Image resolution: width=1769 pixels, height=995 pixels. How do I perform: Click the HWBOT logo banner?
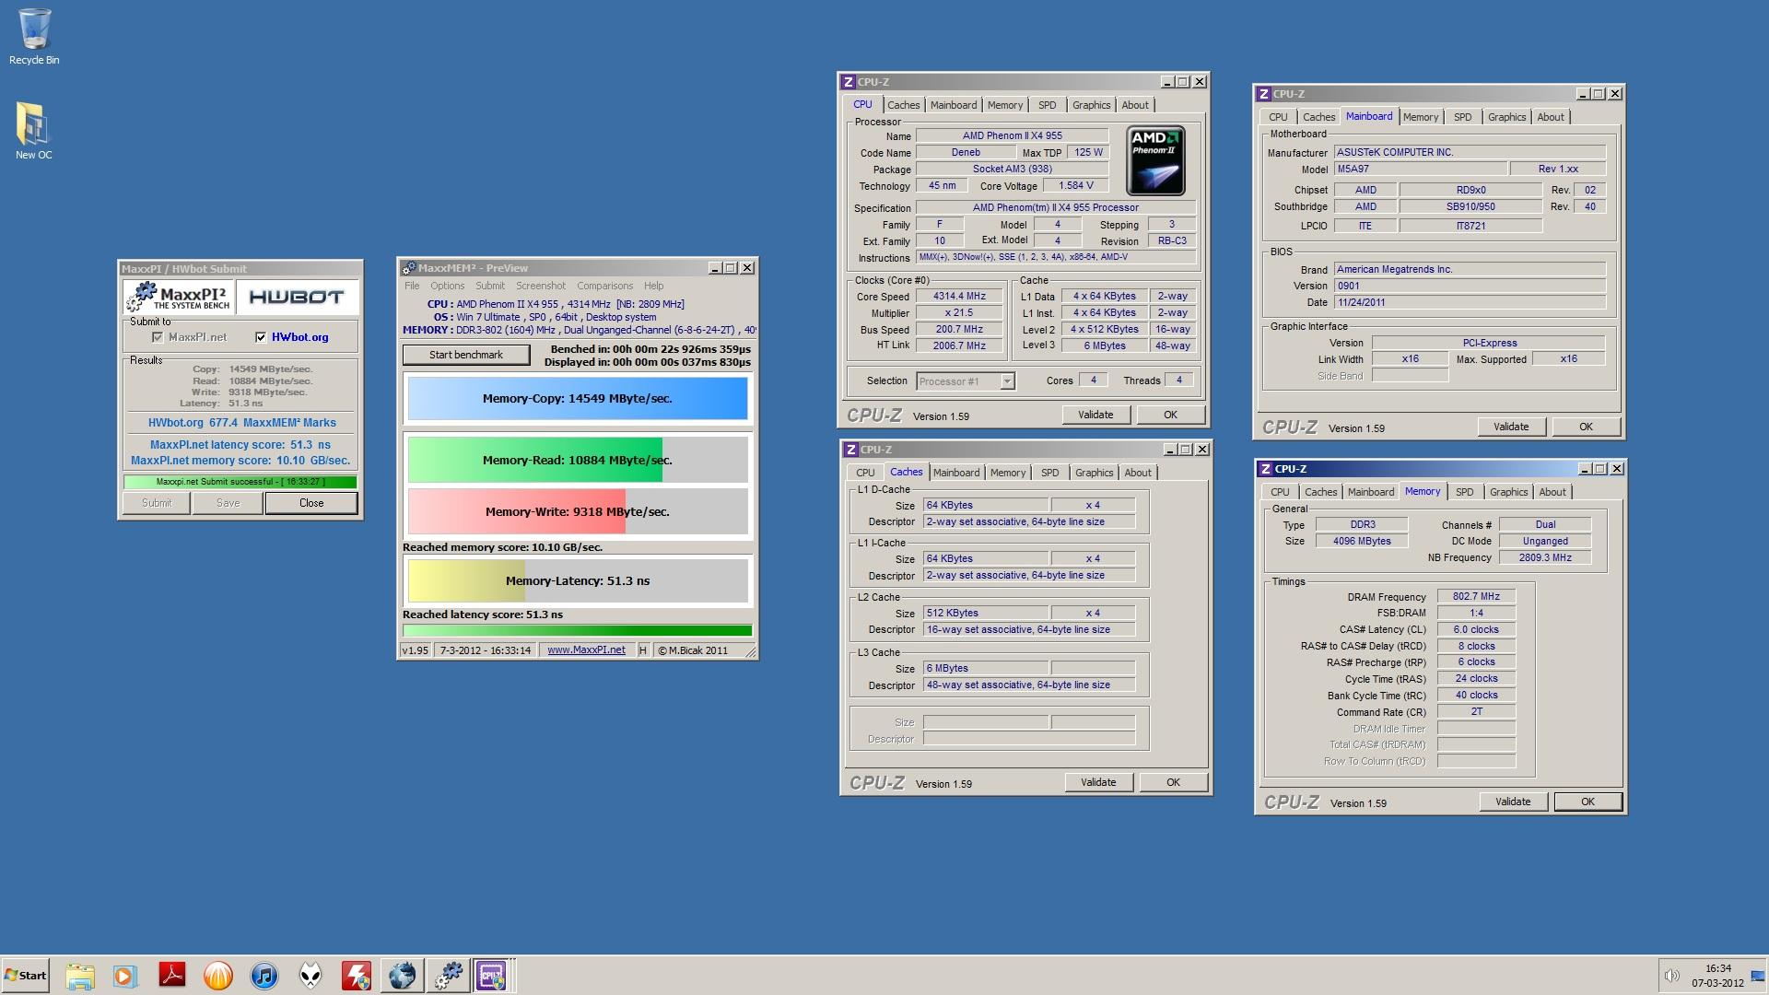297,297
